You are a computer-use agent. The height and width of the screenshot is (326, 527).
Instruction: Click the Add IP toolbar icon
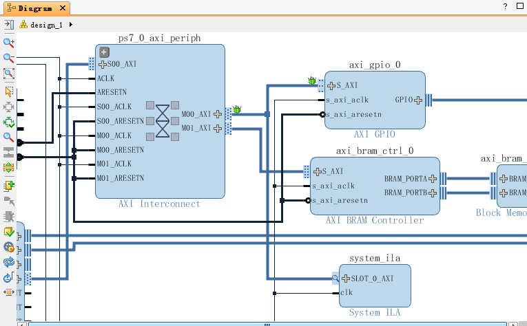pos(9,186)
